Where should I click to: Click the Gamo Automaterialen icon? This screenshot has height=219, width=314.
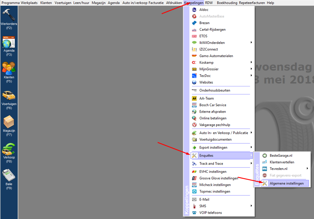pyautogui.click(x=194, y=56)
